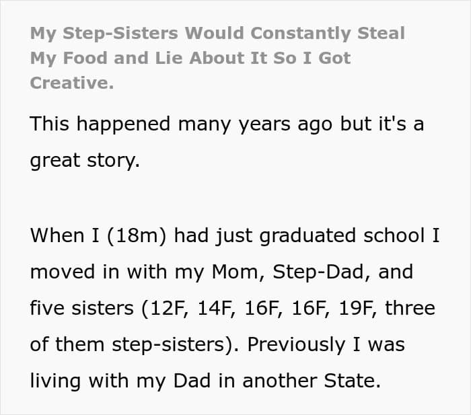Click the '(18m)' age tag
The width and height of the screenshot is (471, 415).
click(x=137, y=235)
